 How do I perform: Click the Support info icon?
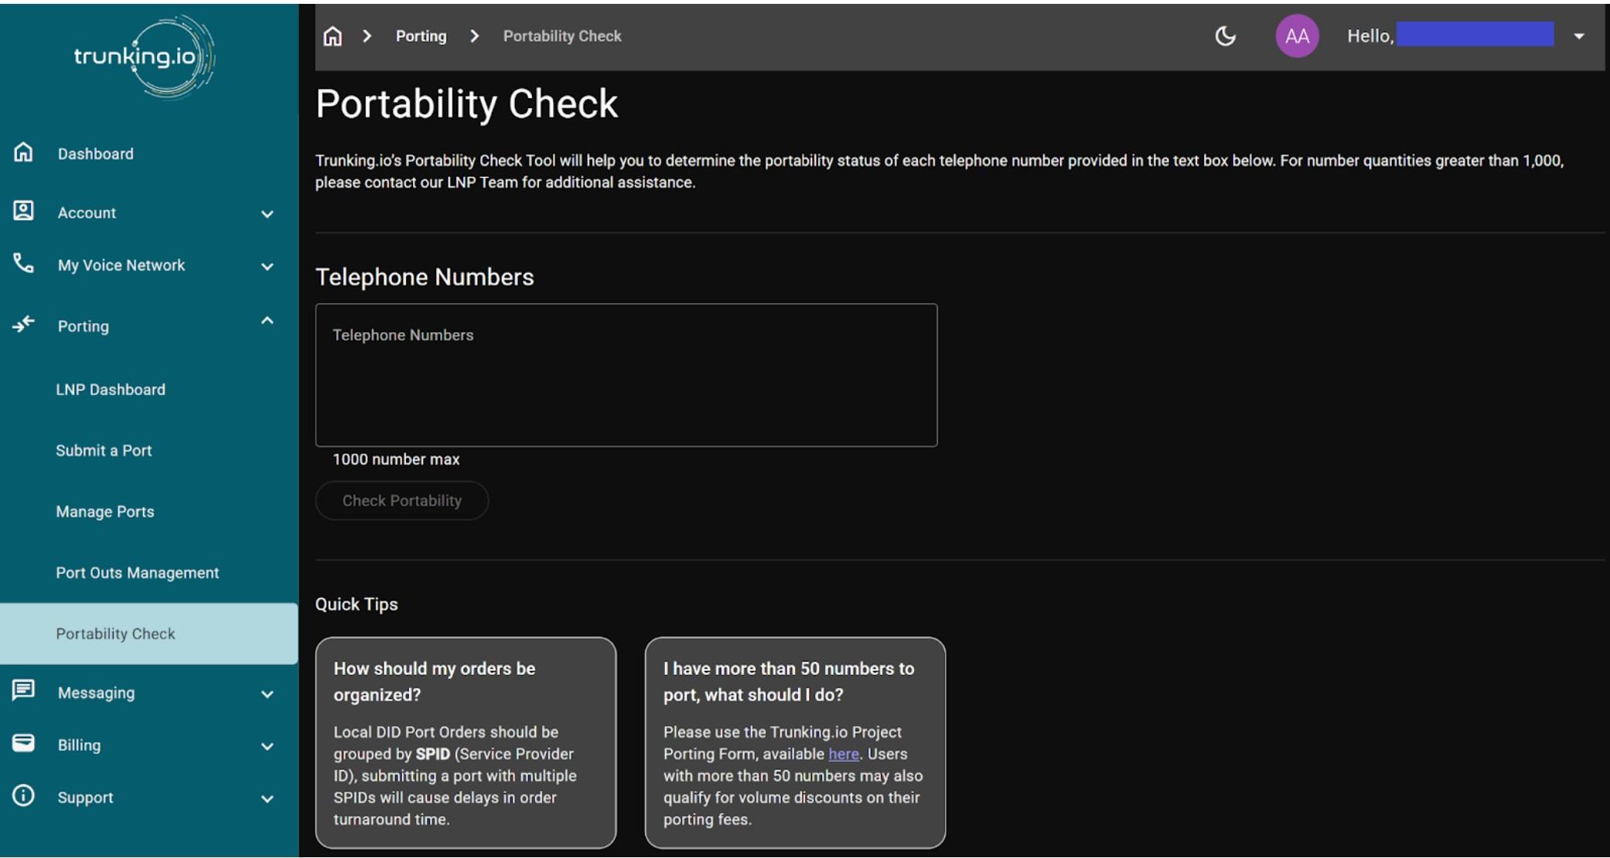pyautogui.click(x=24, y=795)
